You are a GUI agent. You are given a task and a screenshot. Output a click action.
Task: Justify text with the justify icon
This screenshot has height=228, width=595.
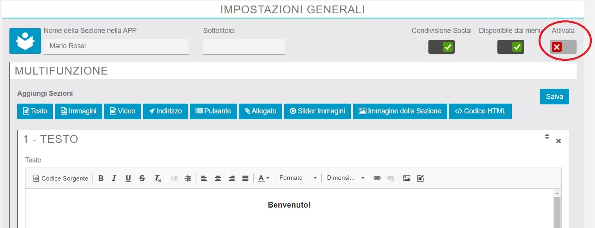coord(245,178)
